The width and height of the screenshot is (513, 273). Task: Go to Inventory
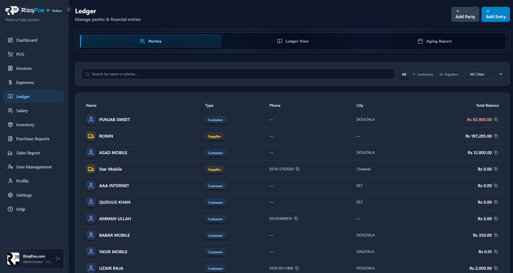pos(33,125)
